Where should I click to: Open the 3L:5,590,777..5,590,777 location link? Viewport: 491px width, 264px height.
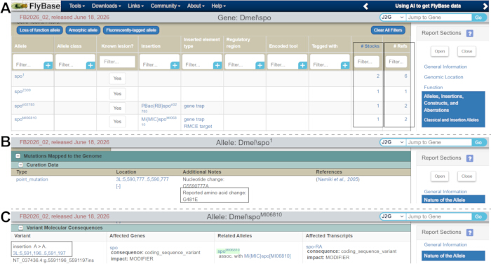coord(142,179)
